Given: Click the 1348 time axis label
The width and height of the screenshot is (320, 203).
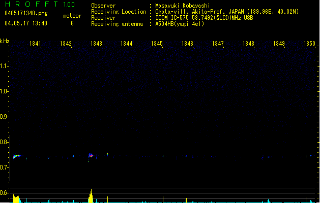Looking at the screenshot, I should (248, 44).
